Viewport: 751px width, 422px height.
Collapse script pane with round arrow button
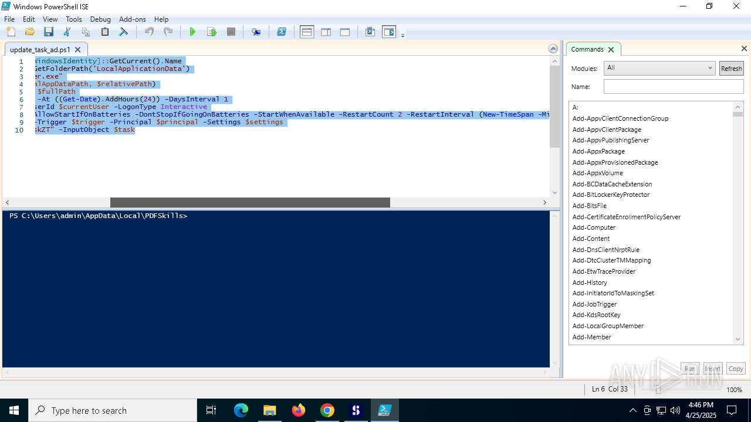pyautogui.click(x=553, y=49)
